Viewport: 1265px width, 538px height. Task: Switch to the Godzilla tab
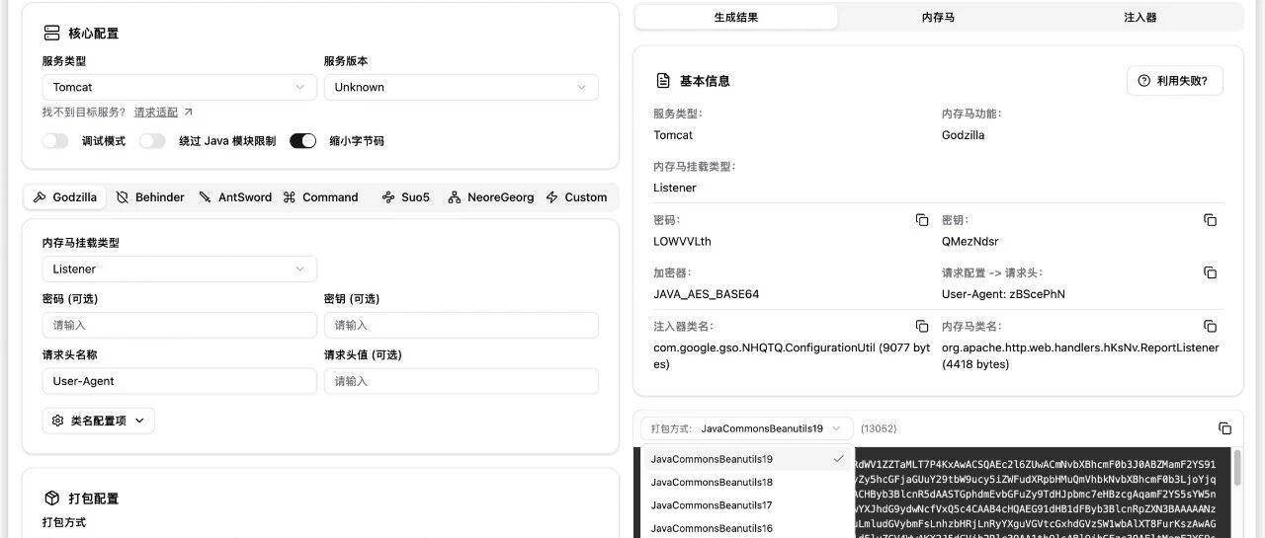coord(65,197)
